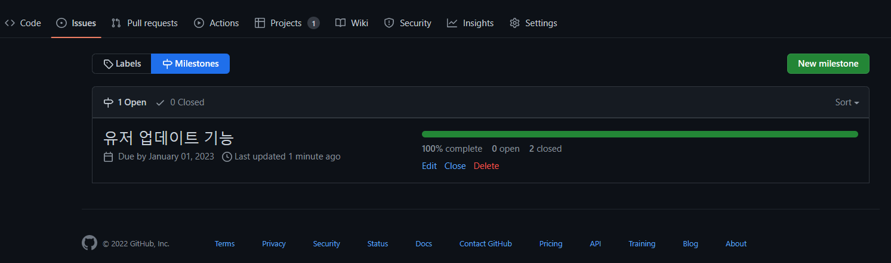
Task: Click the calendar icon by due date
Action: (x=108, y=157)
